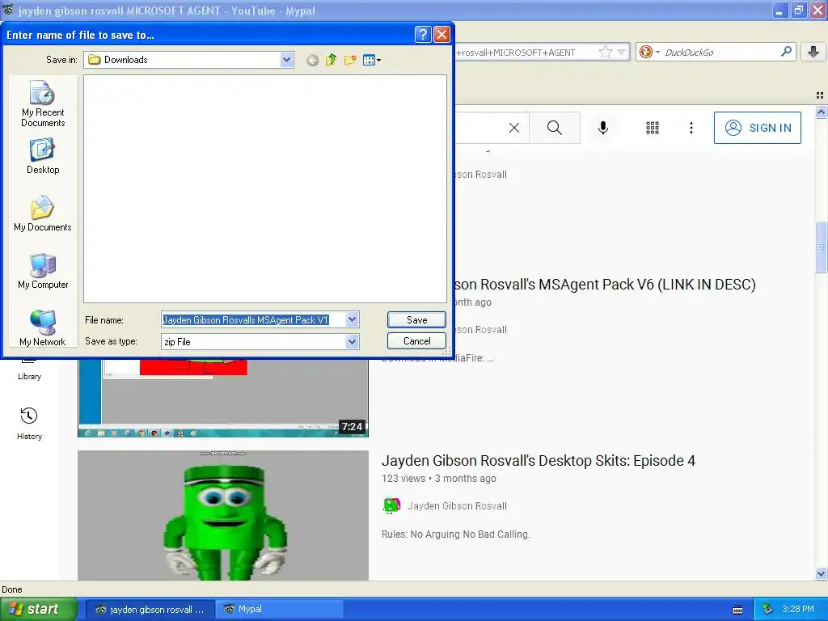Click channel avatar beside Episode 4 channel name
The width and height of the screenshot is (828, 621).
(391, 506)
